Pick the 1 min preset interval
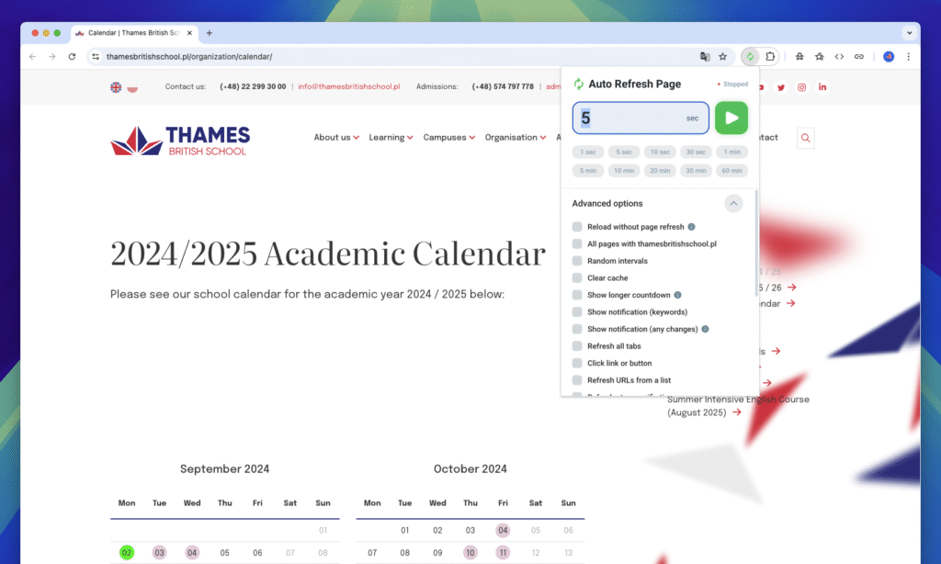The image size is (941, 564). coord(732,152)
